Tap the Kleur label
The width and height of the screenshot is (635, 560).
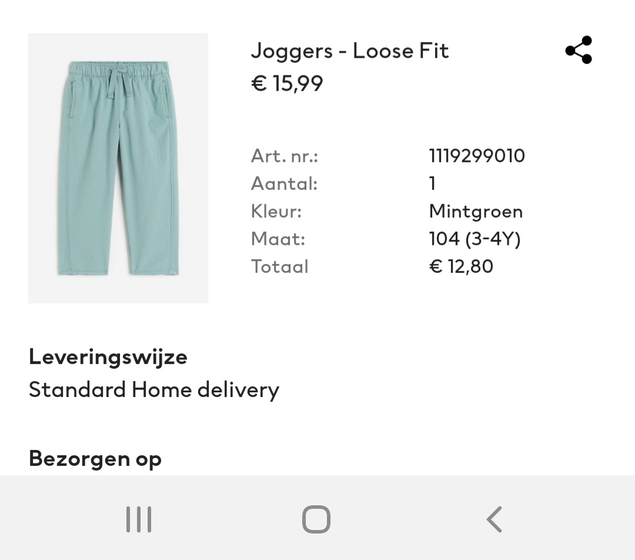click(276, 211)
